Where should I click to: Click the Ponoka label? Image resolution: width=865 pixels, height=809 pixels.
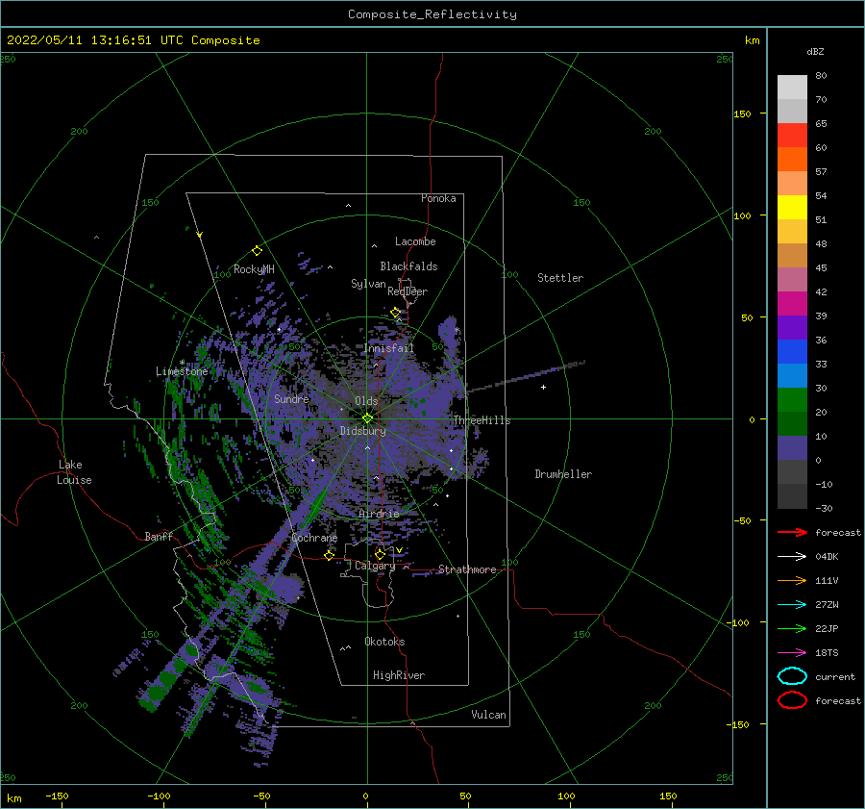[438, 198]
